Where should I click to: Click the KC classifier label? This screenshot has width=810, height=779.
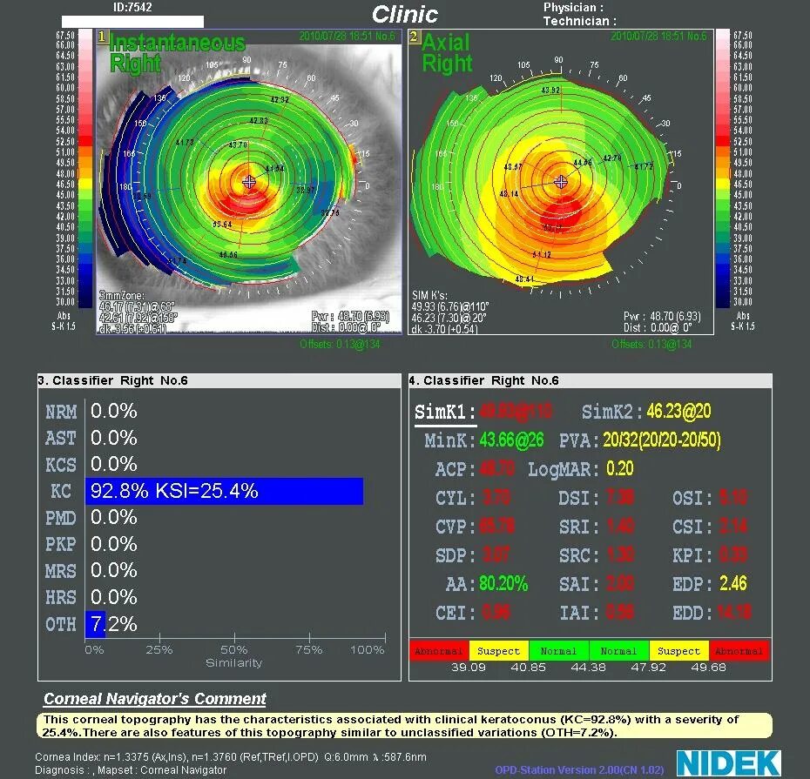click(61, 491)
